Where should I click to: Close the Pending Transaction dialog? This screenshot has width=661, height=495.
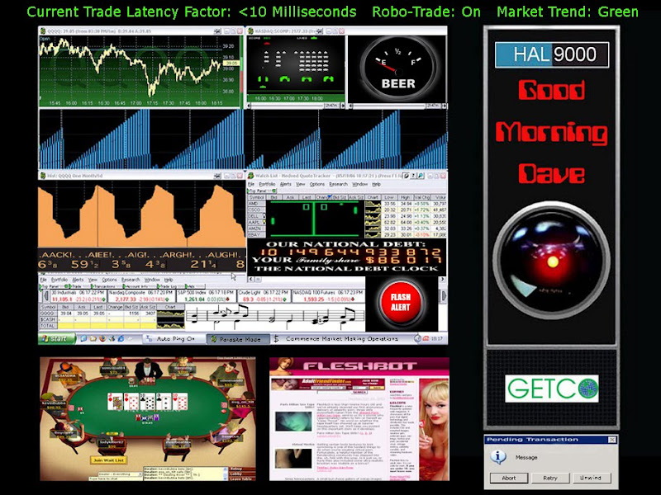[x=611, y=440]
